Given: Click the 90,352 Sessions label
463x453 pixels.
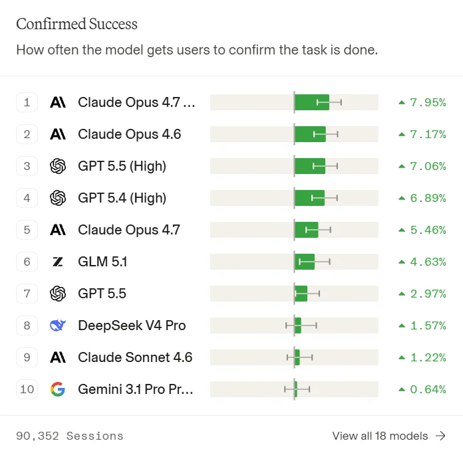Looking at the screenshot, I should click(x=70, y=436).
